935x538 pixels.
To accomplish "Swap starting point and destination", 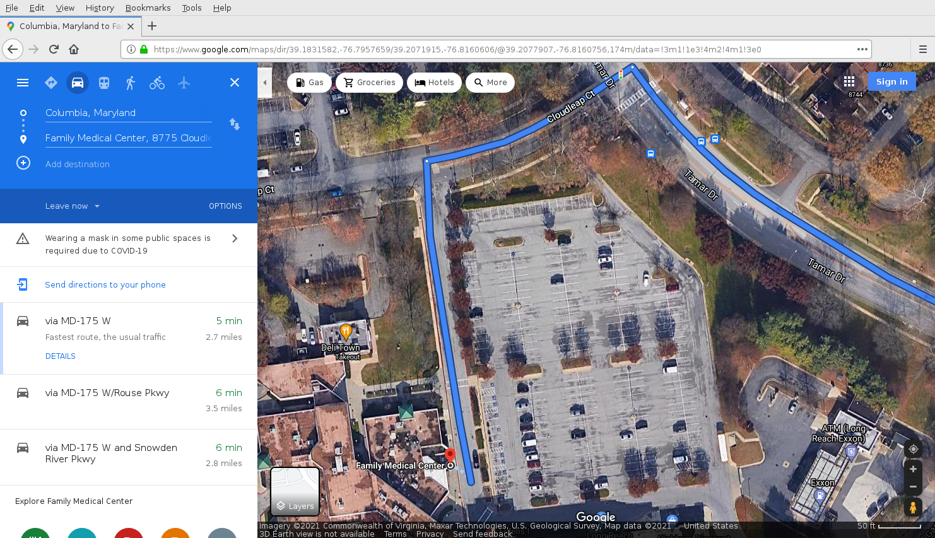I will tap(235, 124).
